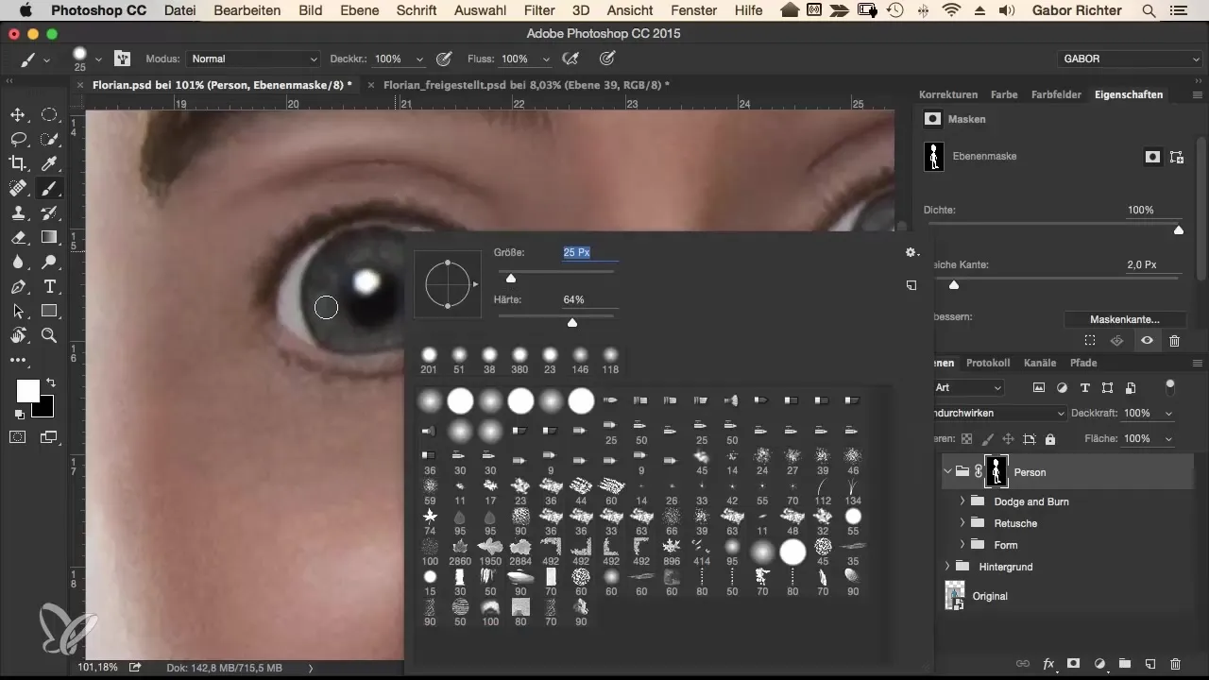Open Fluss flow dropdown arrow
The width and height of the screenshot is (1209, 680).
(x=546, y=59)
